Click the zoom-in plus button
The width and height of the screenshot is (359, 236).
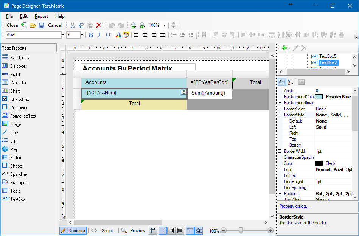click(270, 230)
